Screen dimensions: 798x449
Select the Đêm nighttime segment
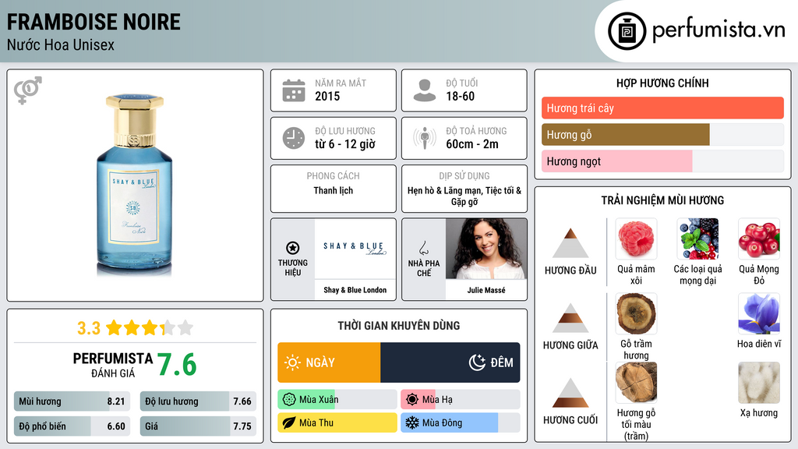pos(450,362)
